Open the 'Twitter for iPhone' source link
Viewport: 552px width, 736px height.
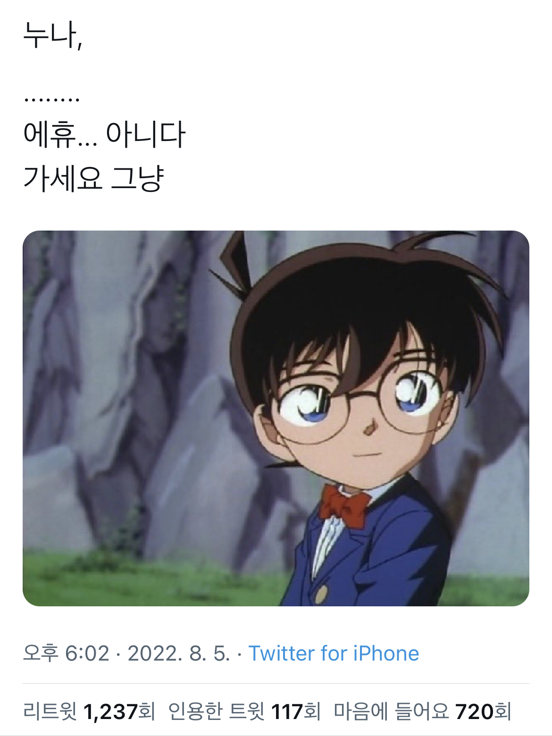(x=334, y=653)
